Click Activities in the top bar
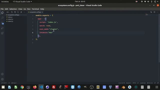 coord(5,1)
